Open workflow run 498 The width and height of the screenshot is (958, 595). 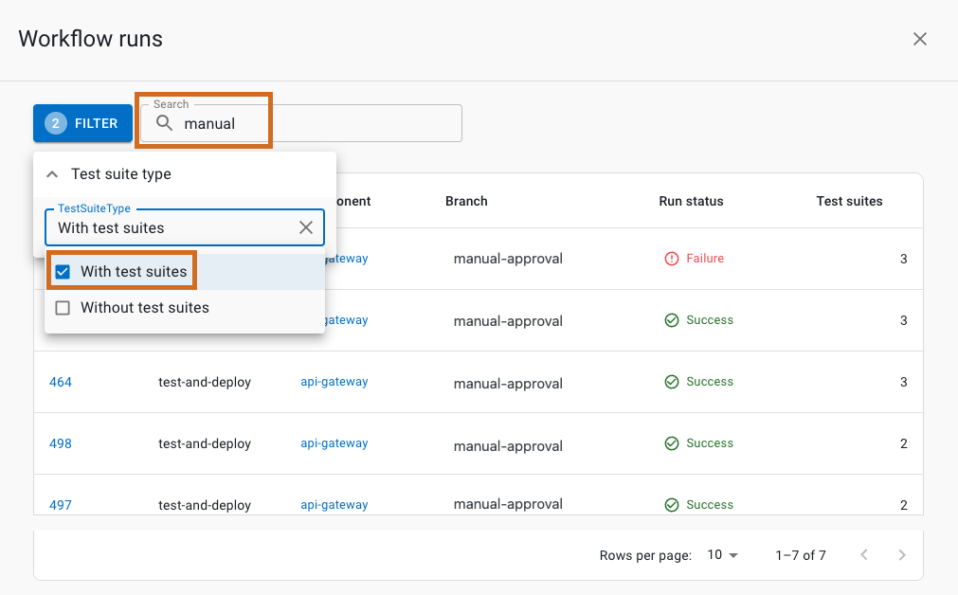pos(61,444)
